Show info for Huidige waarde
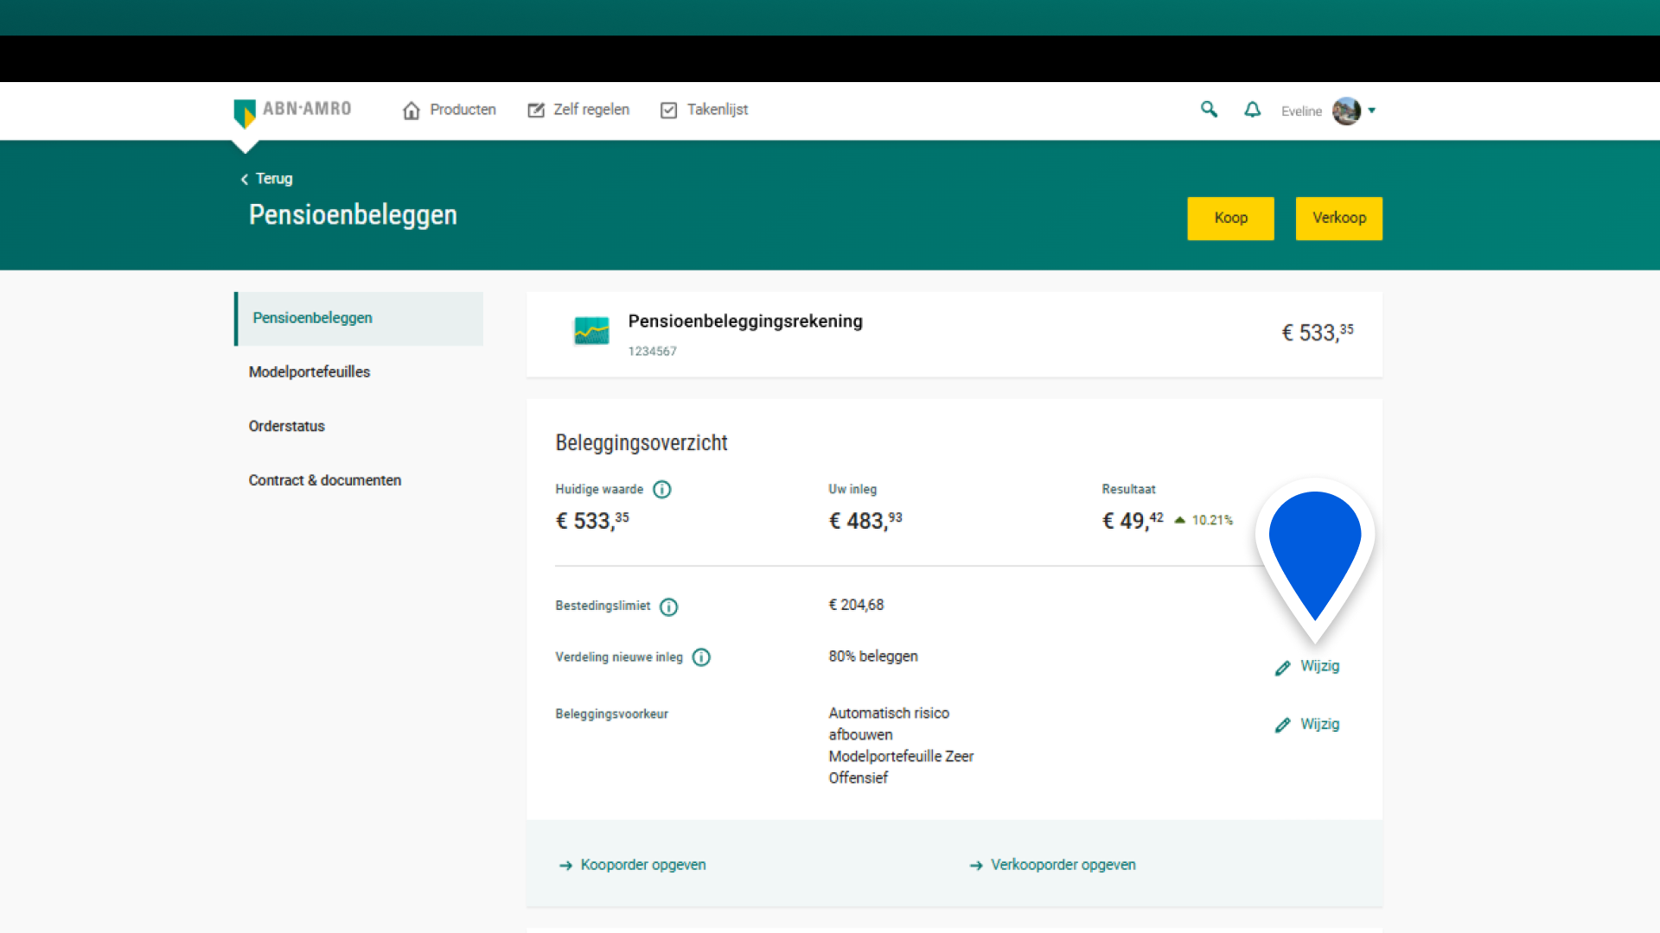The image size is (1660, 933). (662, 490)
